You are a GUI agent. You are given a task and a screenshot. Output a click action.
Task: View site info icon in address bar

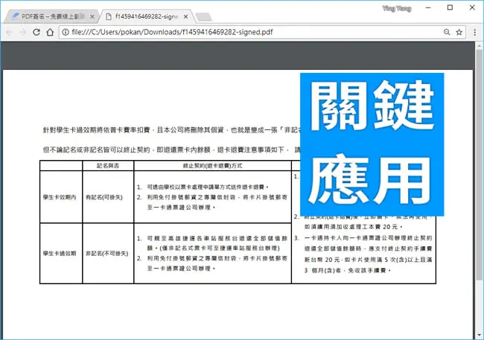point(66,32)
